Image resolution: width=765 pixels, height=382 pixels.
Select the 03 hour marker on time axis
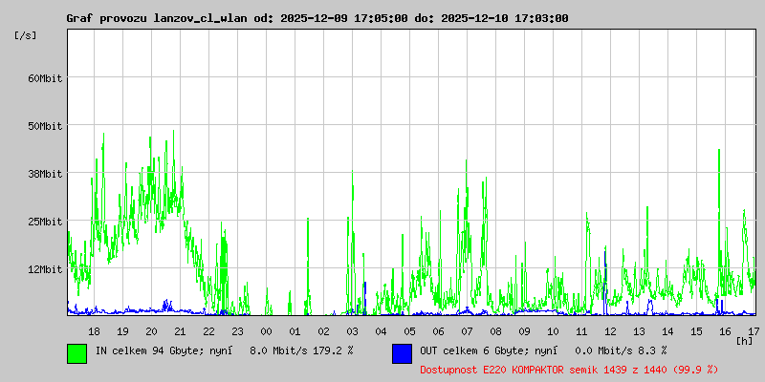[x=352, y=330]
